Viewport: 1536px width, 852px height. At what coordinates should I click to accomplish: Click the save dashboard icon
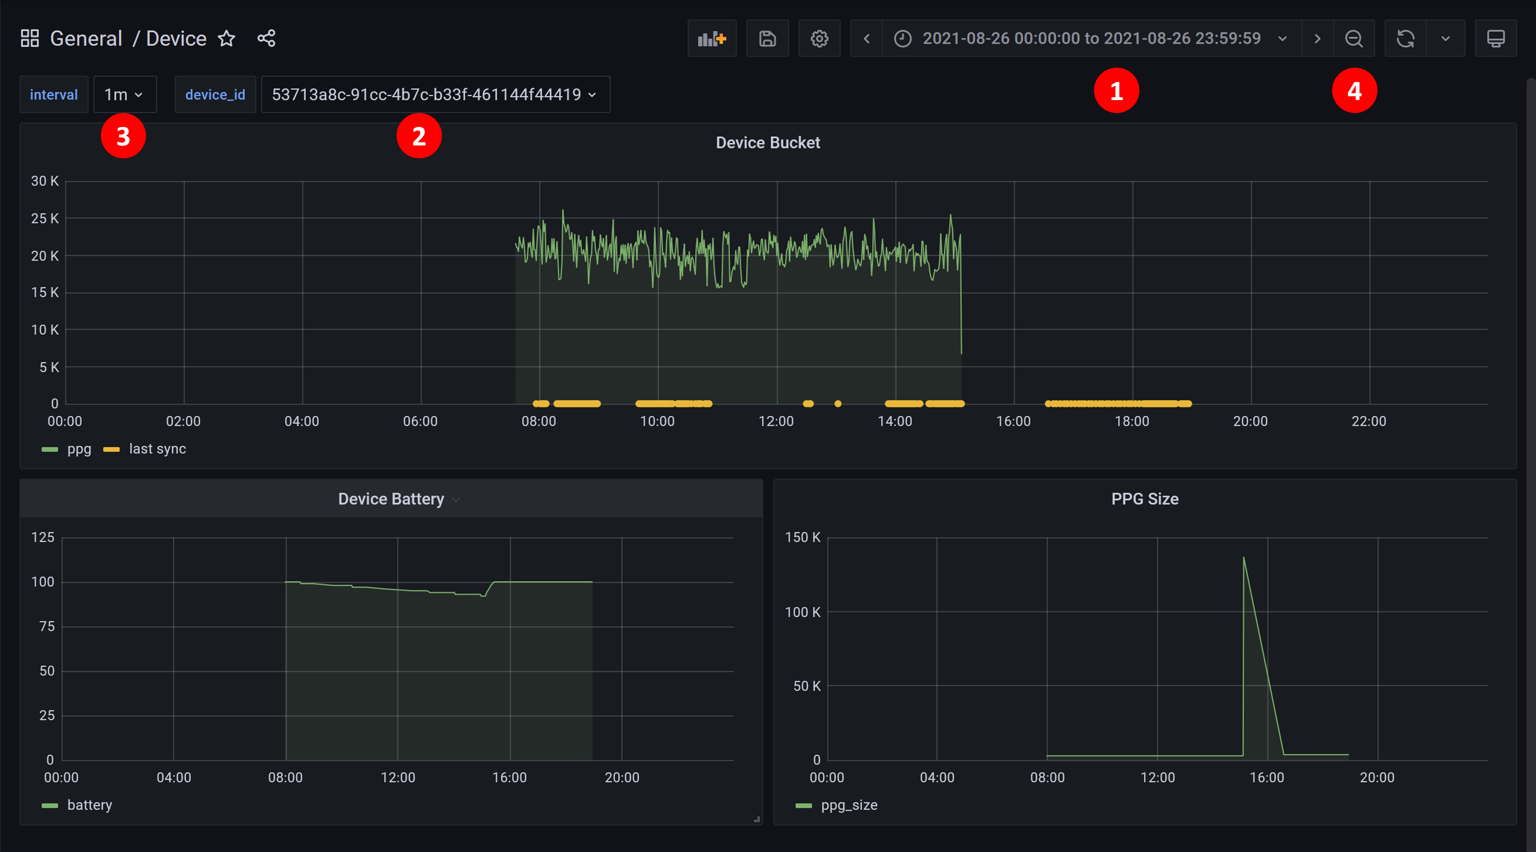point(767,38)
